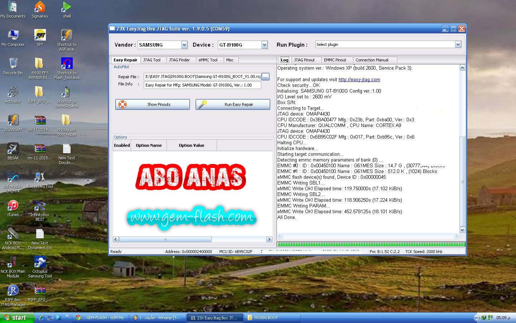The image size is (516, 323).
Task: Launch the Activator desktop icon
Action: [x=13, y=95]
